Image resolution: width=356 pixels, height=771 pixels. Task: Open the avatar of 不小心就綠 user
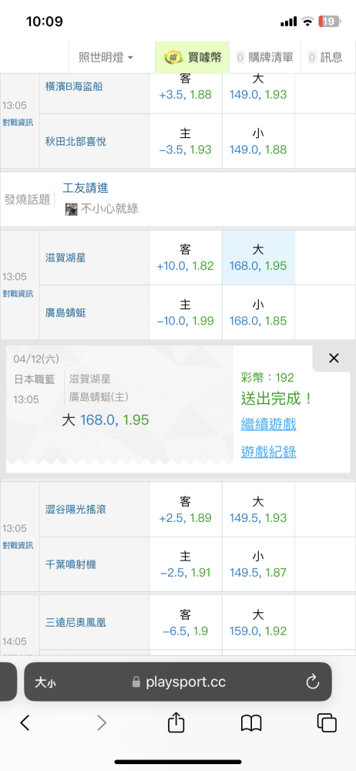tap(71, 209)
